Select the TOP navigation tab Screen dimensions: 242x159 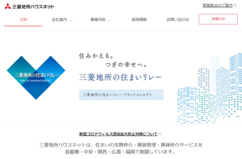pos(23,20)
